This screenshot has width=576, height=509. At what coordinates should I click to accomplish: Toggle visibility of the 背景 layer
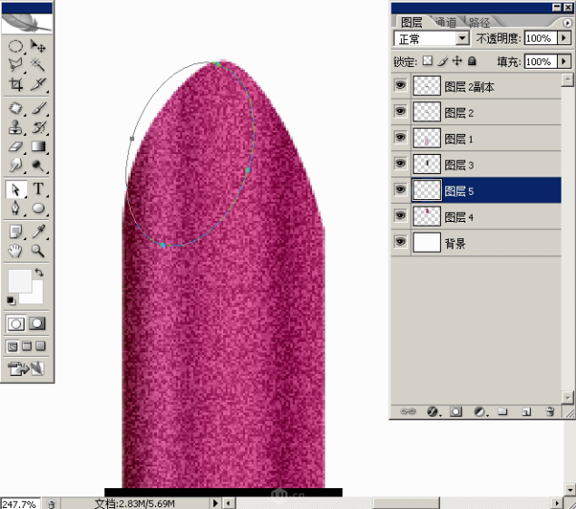pyautogui.click(x=400, y=243)
